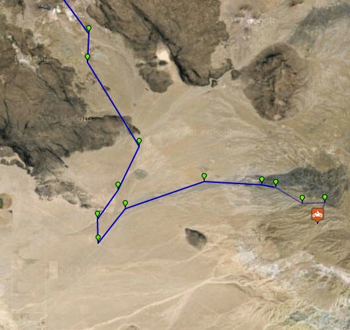This screenshot has width=350, height=330.
Task: Click the green pin directly above the southernmost pin
Action: [97, 215]
